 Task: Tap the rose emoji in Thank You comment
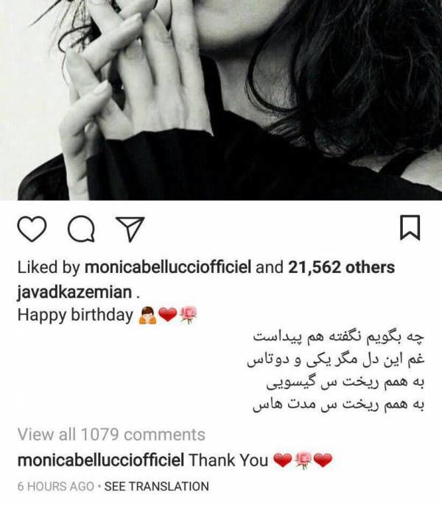click(303, 460)
